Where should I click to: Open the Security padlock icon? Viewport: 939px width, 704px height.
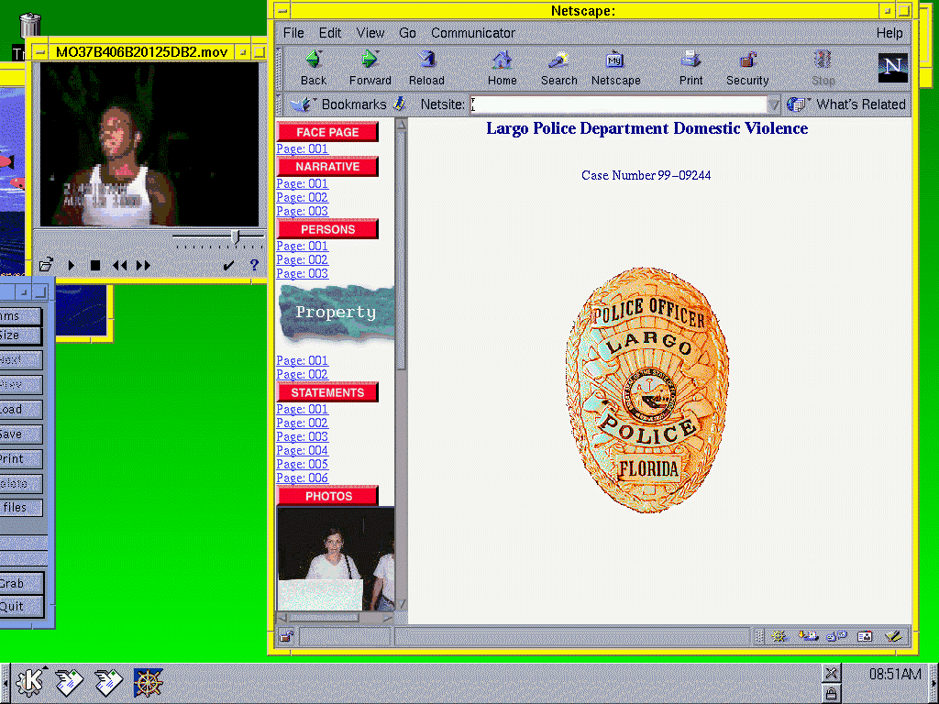coord(747,61)
